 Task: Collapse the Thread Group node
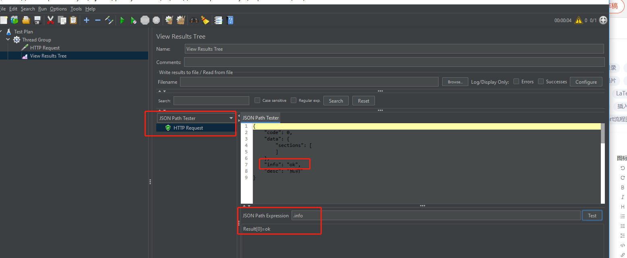tap(8, 39)
